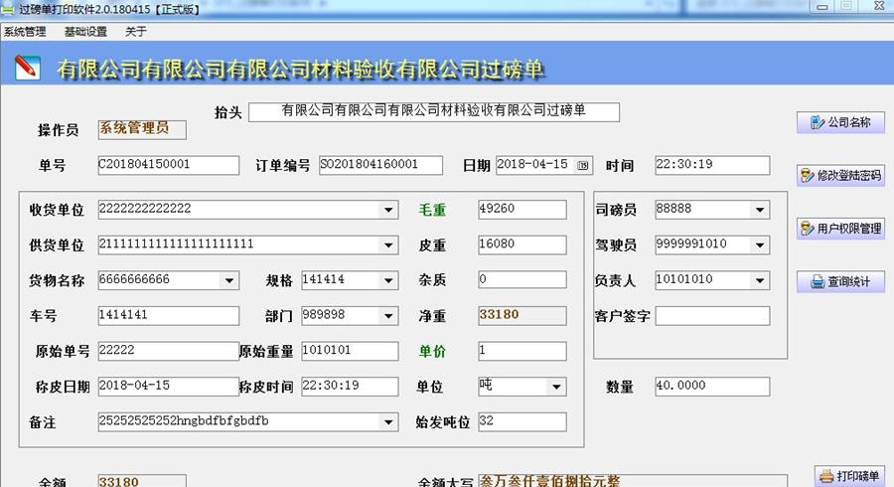The height and width of the screenshot is (487, 894).
Task: Expand 备注 dropdown arrow
Action: pyautogui.click(x=388, y=422)
